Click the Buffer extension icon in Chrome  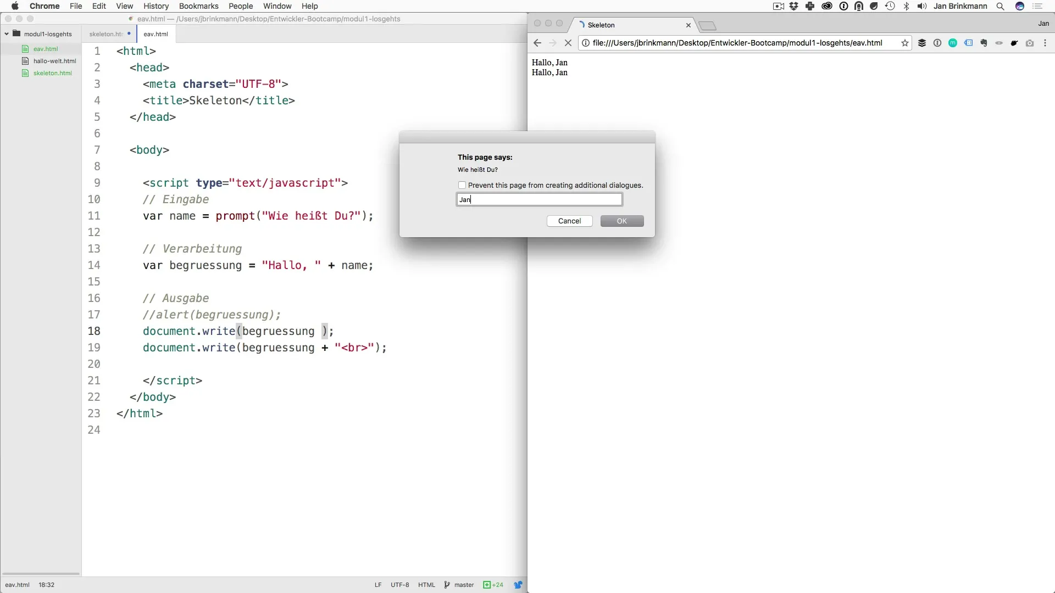coord(922,43)
